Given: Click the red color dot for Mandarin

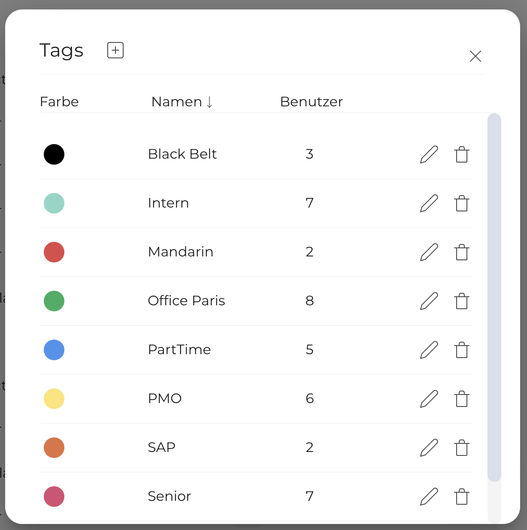Looking at the screenshot, I should tap(54, 252).
